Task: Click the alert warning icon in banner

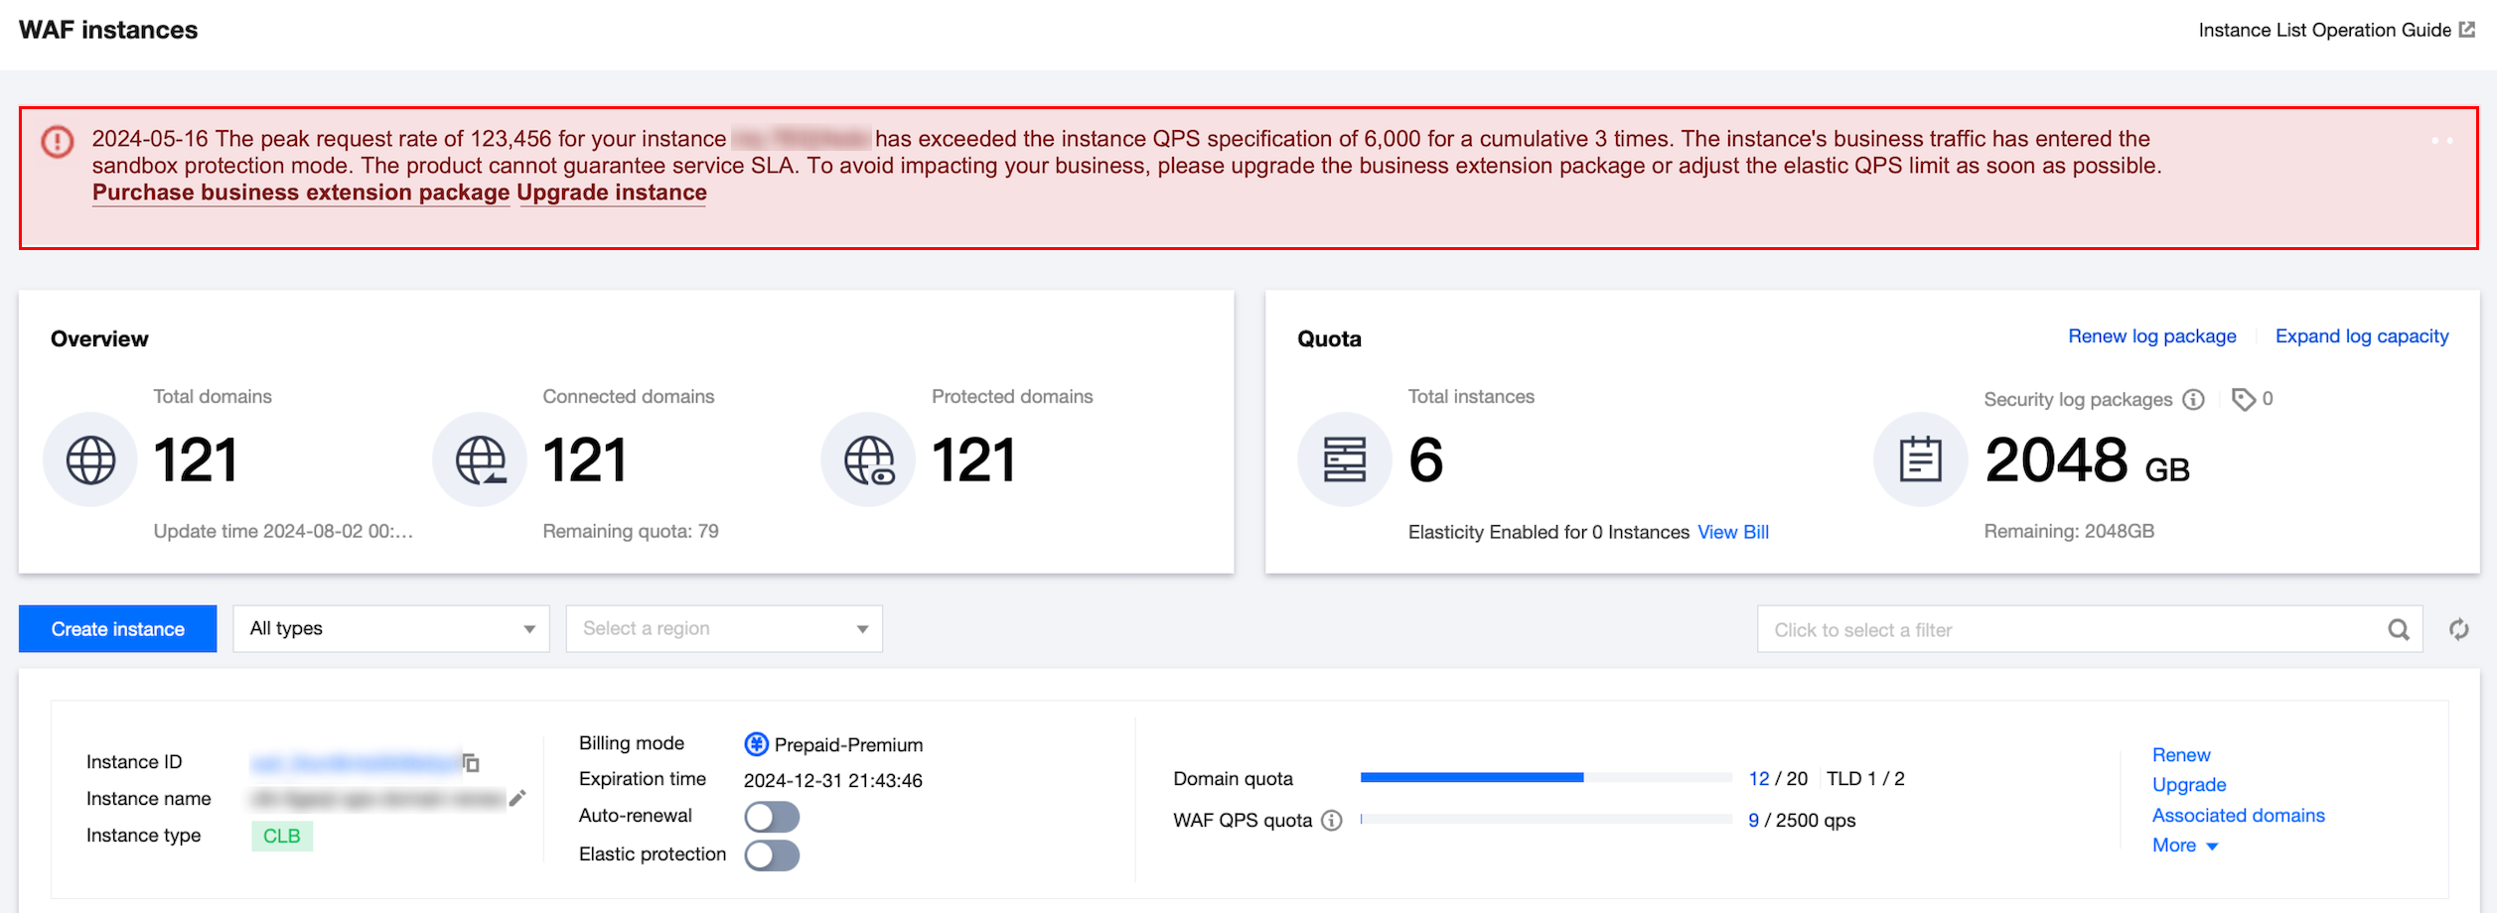Action: pos(58,142)
